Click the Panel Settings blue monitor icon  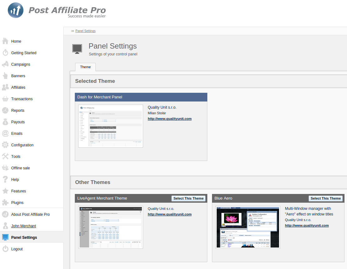point(5,237)
